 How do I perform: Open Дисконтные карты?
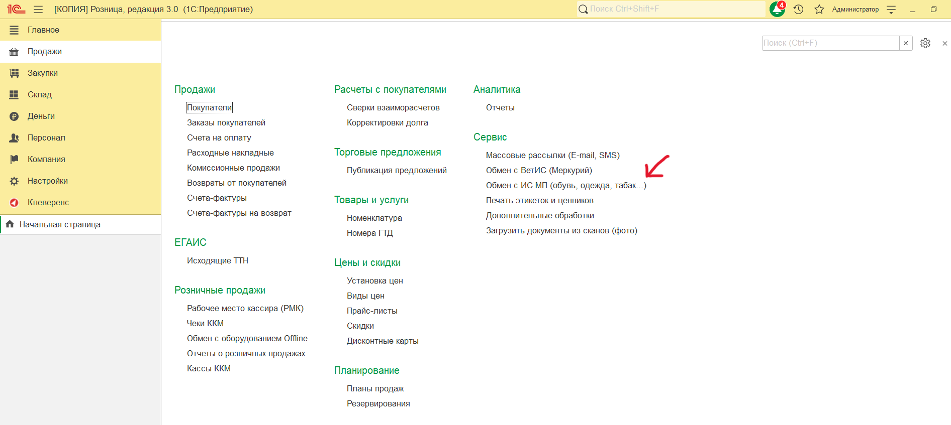pyautogui.click(x=383, y=341)
